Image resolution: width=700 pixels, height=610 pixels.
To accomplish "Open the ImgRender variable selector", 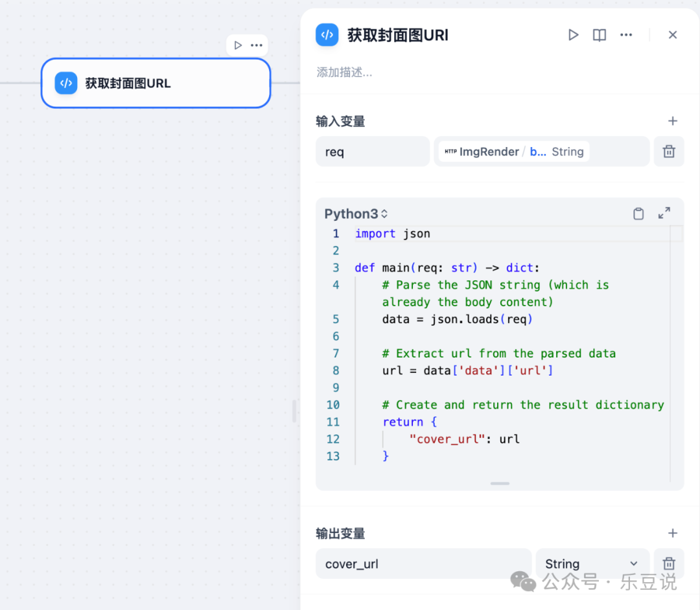I will [x=541, y=152].
